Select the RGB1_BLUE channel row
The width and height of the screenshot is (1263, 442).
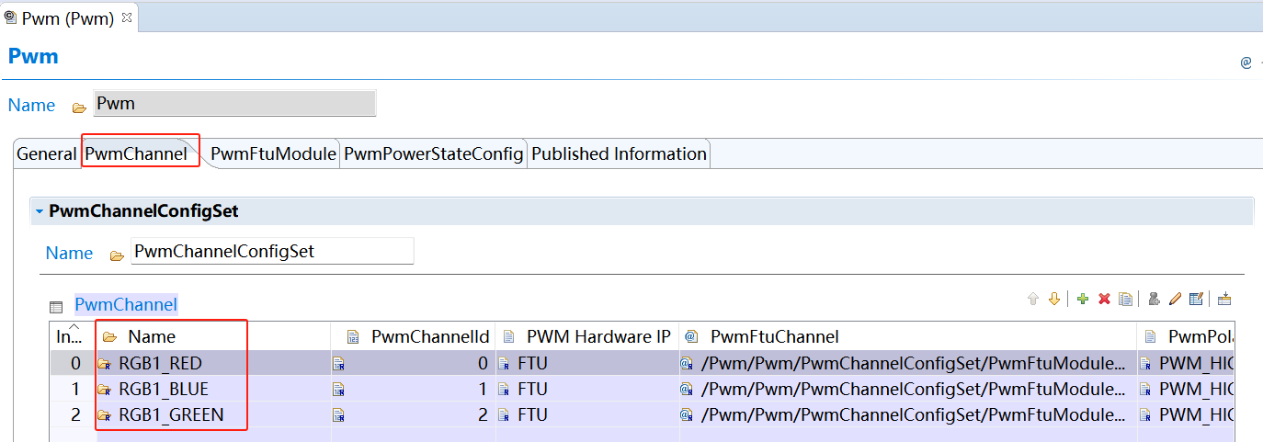pyautogui.click(x=164, y=389)
